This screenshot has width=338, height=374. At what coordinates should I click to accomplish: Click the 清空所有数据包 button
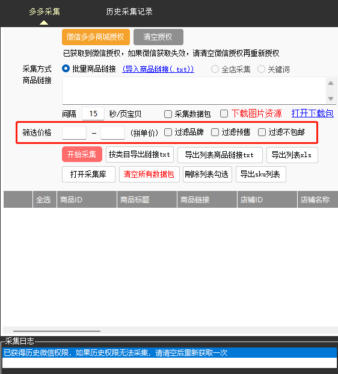point(149,175)
